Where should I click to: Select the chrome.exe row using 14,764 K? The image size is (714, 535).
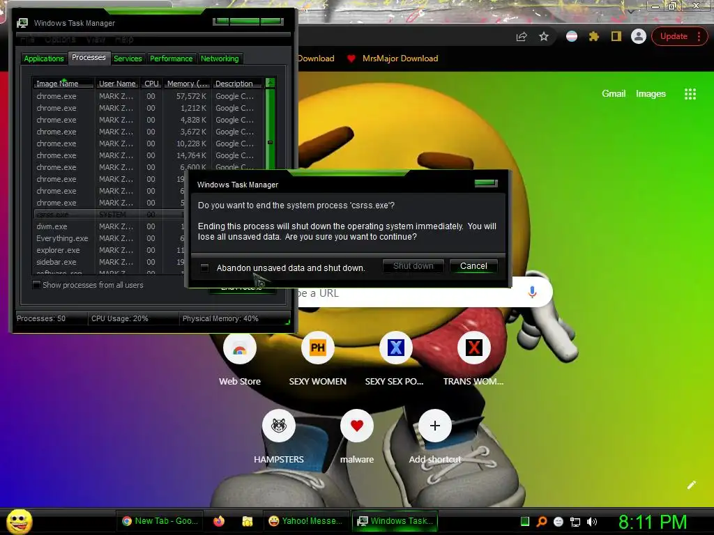pyautogui.click(x=148, y=155)
